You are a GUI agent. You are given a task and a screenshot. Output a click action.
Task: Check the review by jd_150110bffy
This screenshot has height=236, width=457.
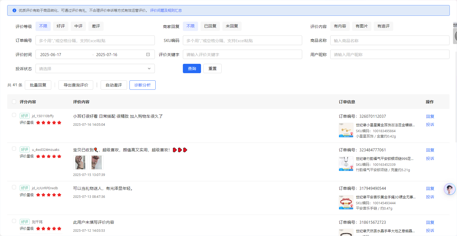click(x=14, y=115)
